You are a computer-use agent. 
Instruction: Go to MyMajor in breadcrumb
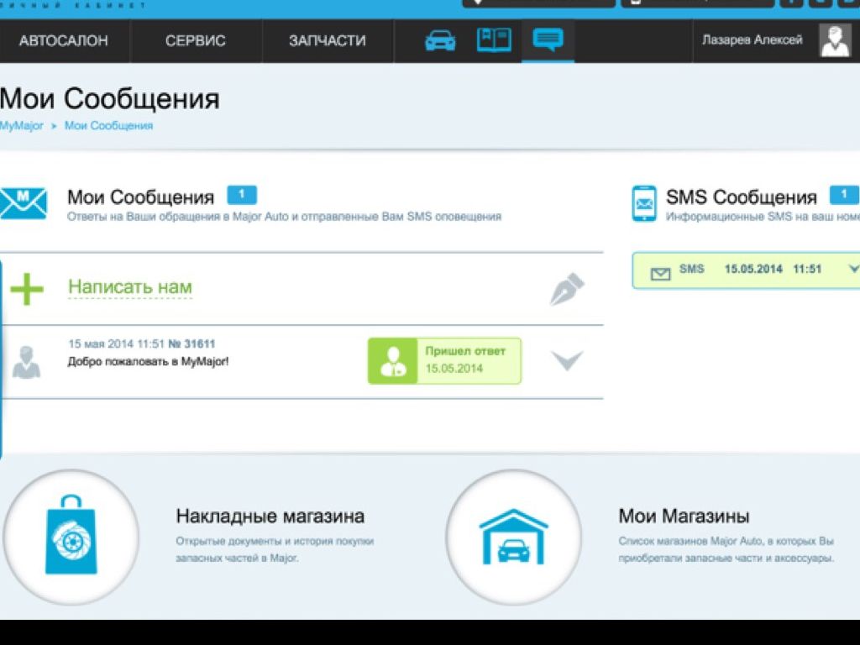(21, 126)
